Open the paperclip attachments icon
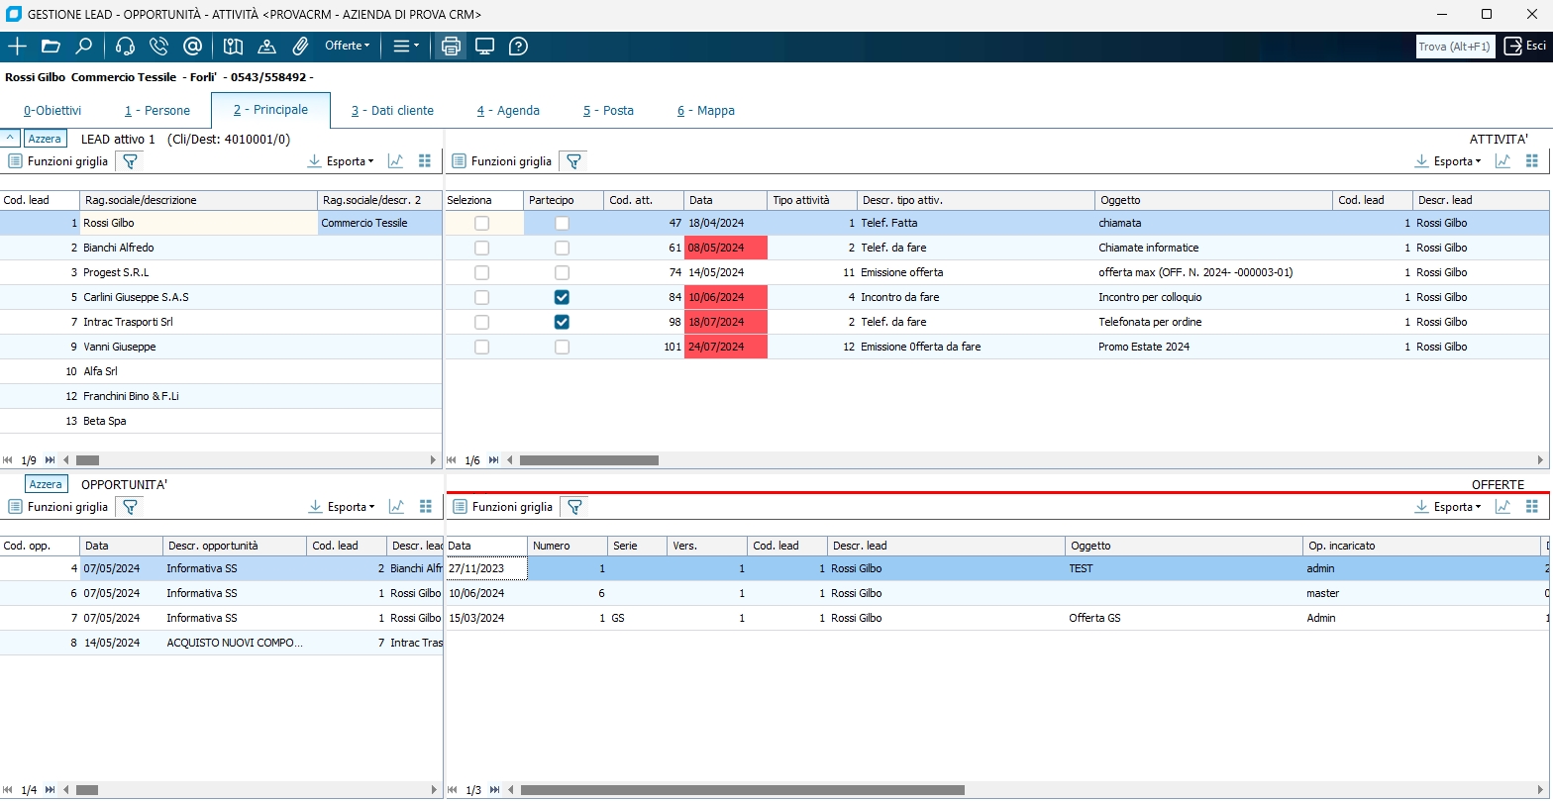This screenshot has width=1553, height=801. (300, 46)
